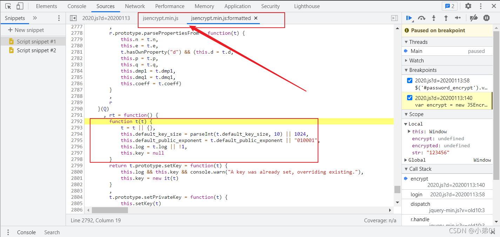Uncheck the breakpoint at 2020.js line 58
Viewport: 500px width, 237px height.
(410, 80)
